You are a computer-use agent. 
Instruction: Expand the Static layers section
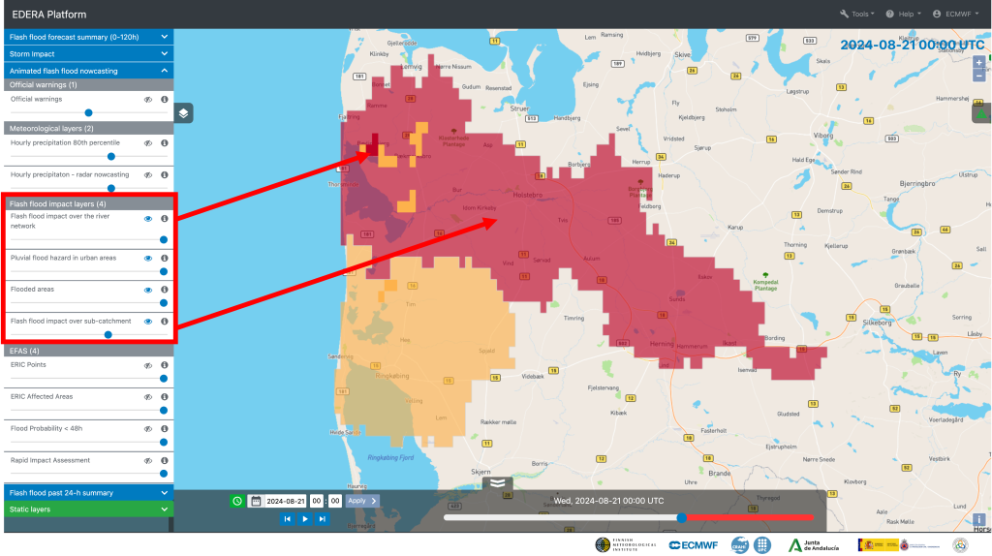coord(87,509)
